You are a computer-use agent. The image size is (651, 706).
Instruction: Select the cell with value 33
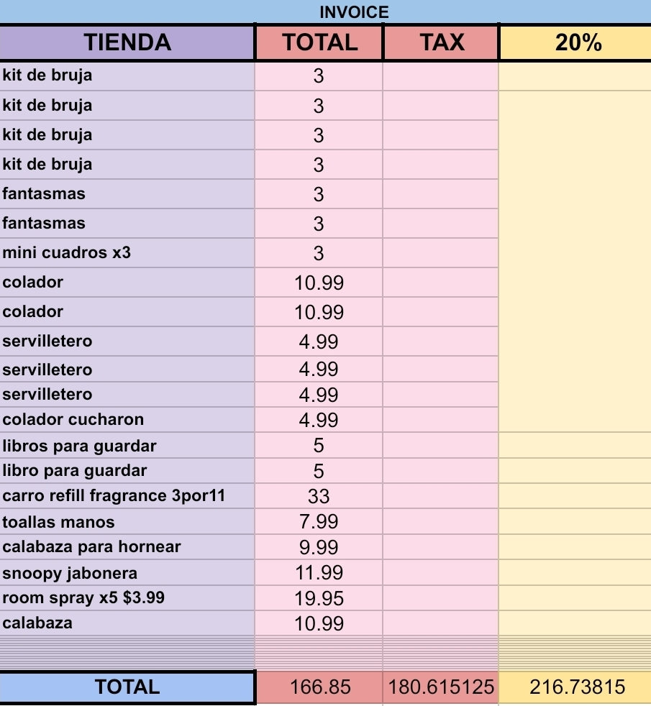(x=319, y=496)
